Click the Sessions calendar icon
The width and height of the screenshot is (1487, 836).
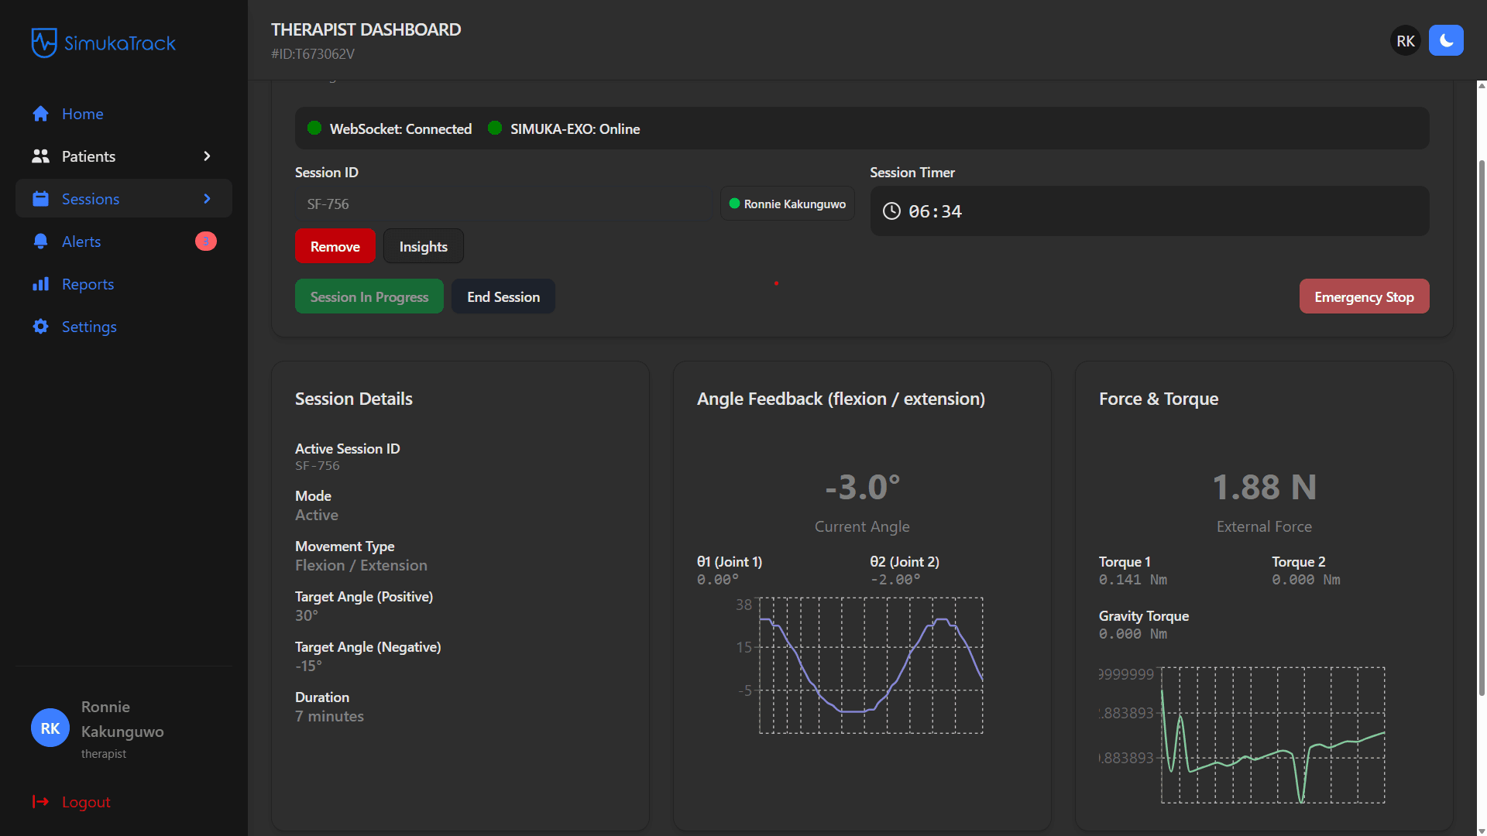tap(41, 199)
